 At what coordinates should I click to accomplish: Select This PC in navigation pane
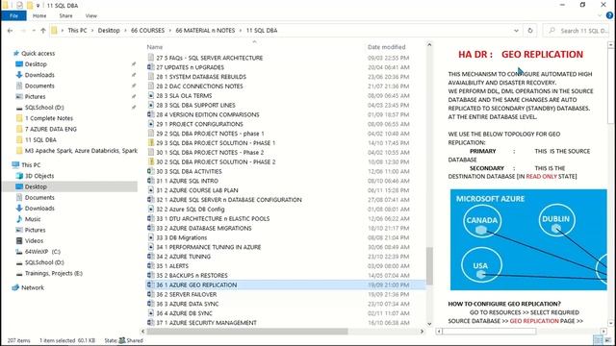(x=31, y=165)
